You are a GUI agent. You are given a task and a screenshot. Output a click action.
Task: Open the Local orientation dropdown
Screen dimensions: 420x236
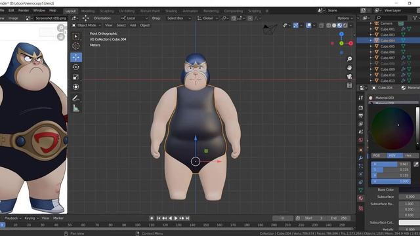[x=135, y=18]
